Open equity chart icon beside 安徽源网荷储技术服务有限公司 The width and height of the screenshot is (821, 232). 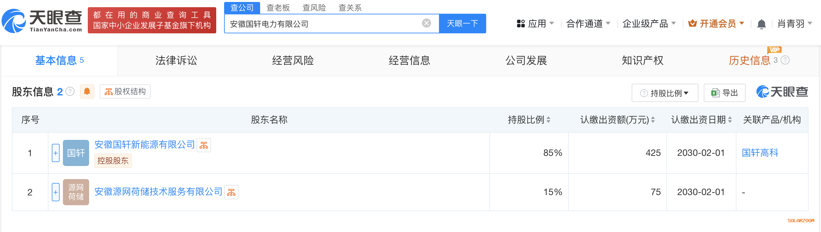(231, 192)
